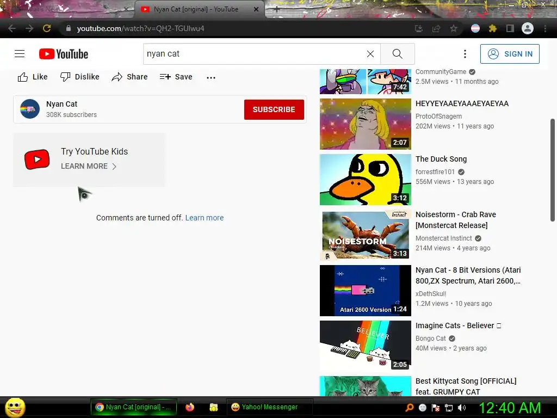Open the HEYYEYAAEYAAAEYAEYAA video thumbnail
557x418 pixels.
click(365, 124)
